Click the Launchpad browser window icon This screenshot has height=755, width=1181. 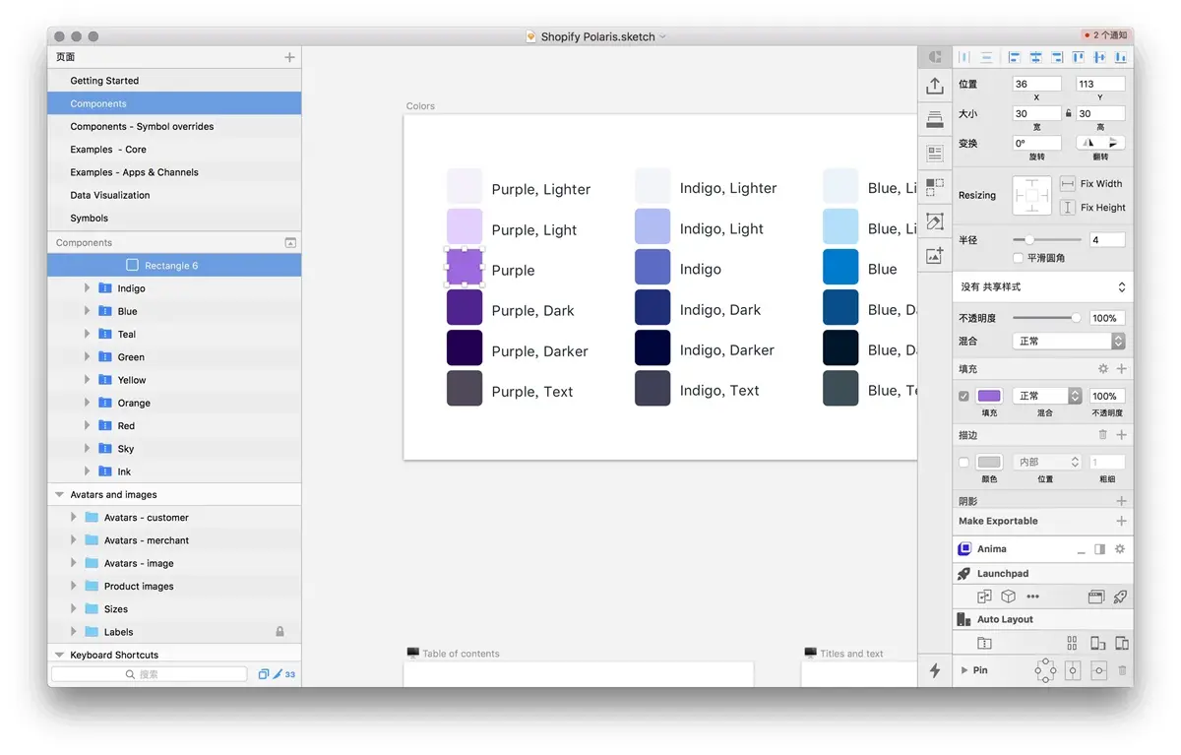[1095, 597]
